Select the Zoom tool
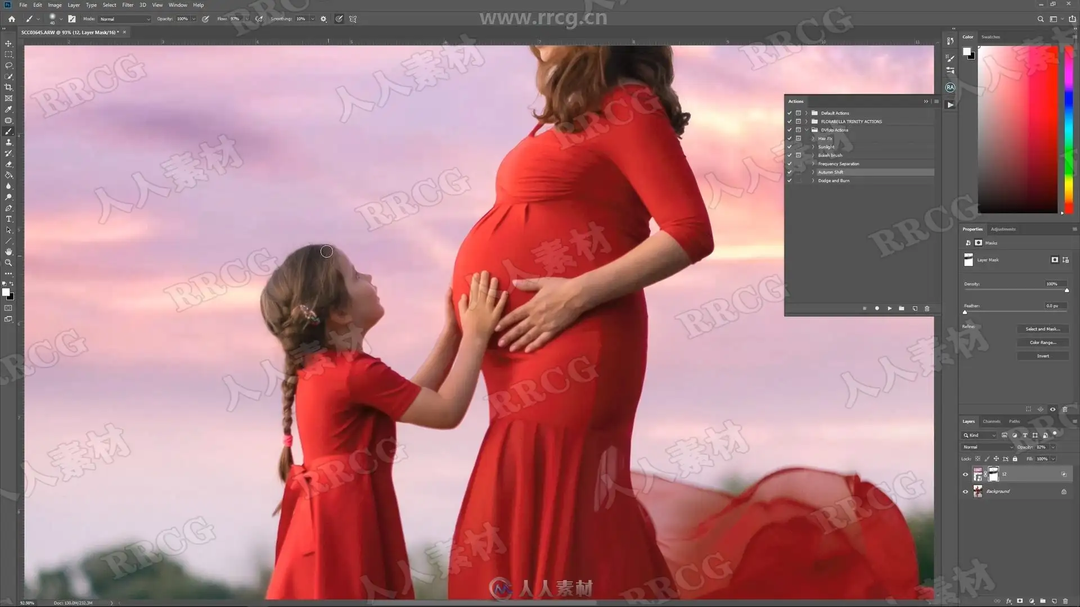The image size is (1080, 607). (8, 263)
